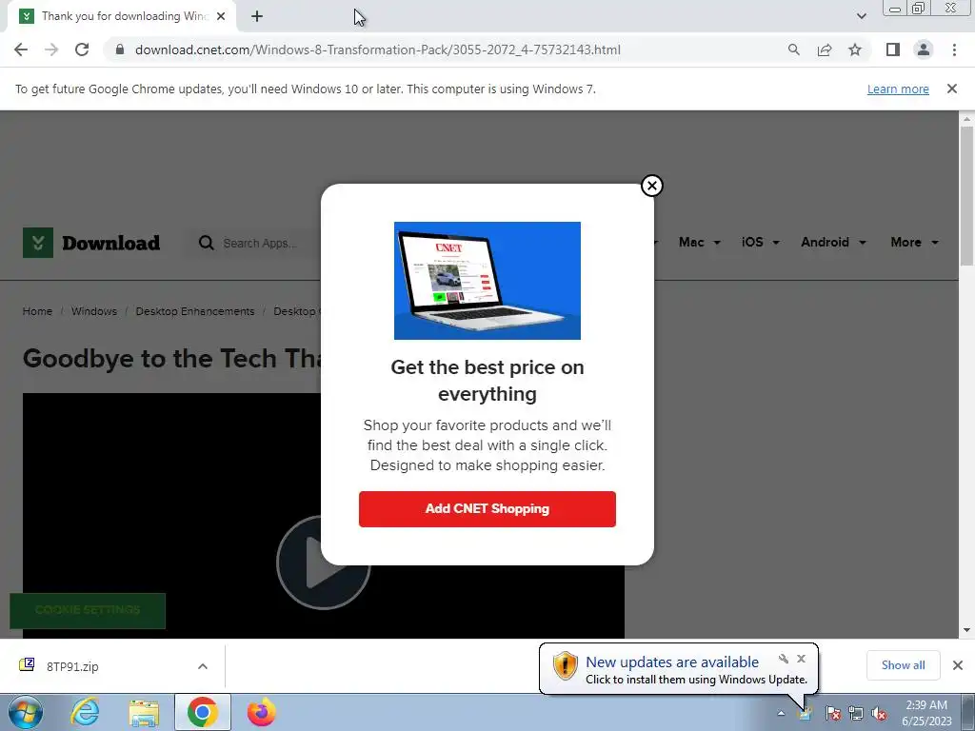Open Chrome three-dot menu
Screen dimensions: 975x731
tap(954, 49)
